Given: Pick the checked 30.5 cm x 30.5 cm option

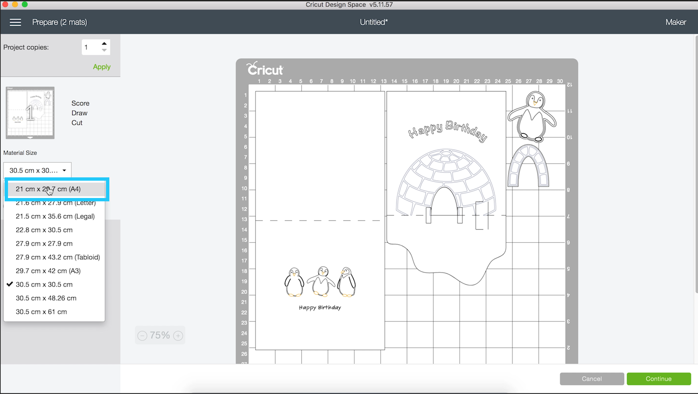Looking at the screenshot, I should click(44, 285).
